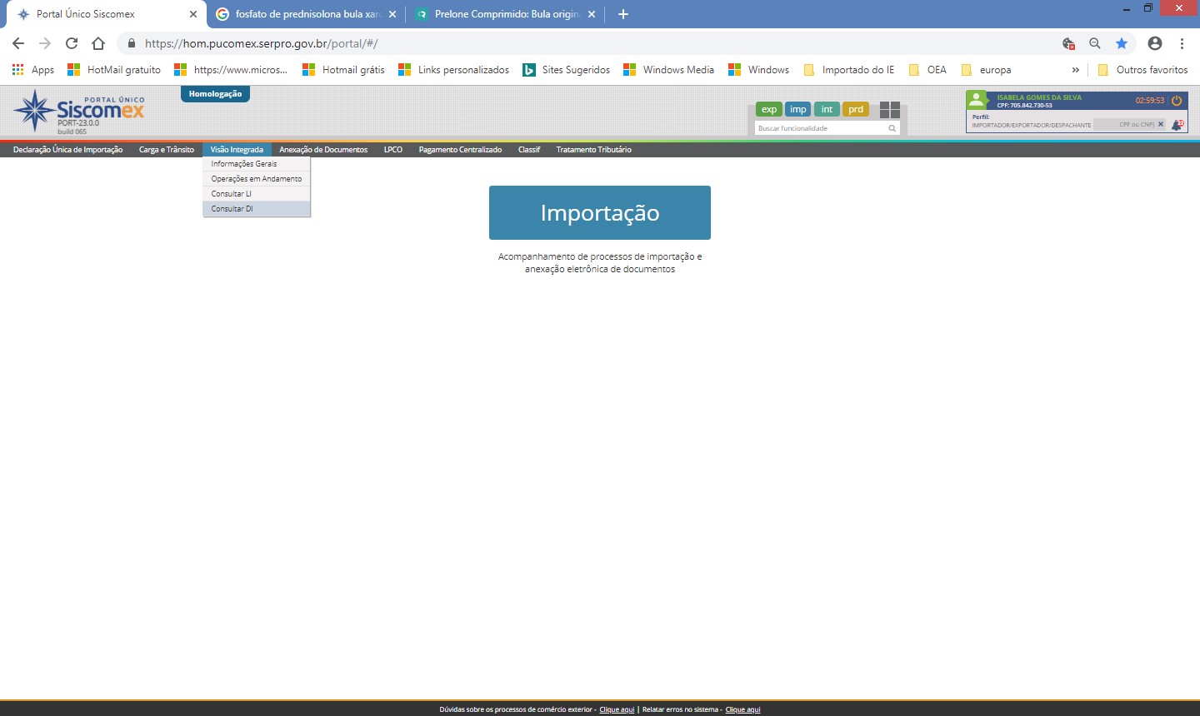
Task: Open the https://www.micros... bookmark
Action: click(x=231, y=70)
